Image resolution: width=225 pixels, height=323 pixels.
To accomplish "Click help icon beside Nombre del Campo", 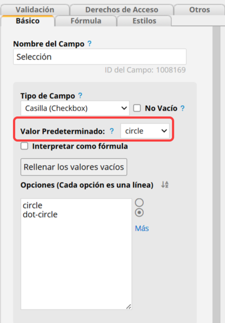I will tap(89, 44).
